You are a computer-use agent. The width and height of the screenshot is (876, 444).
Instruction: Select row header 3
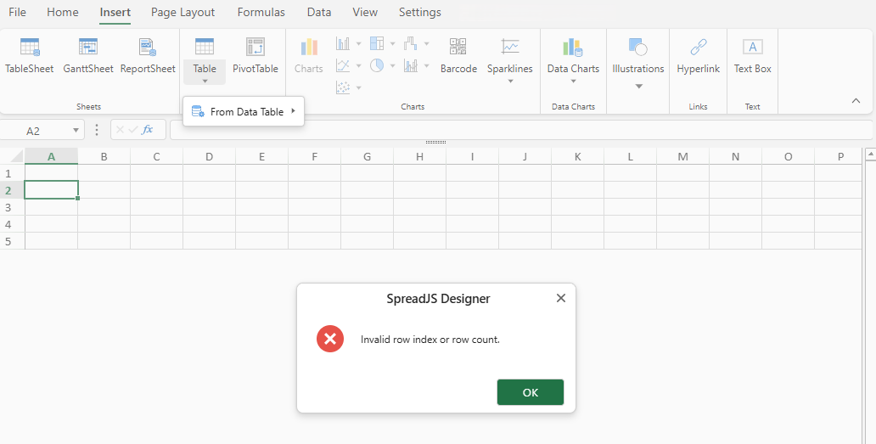[12, 207]
